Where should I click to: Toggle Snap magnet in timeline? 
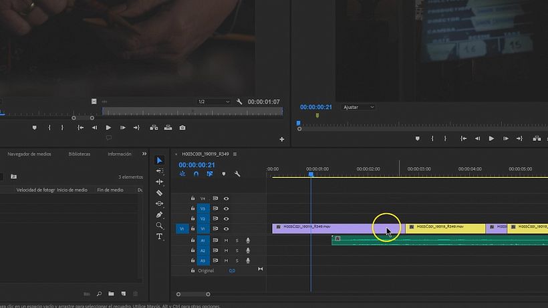[x=196, y=174]
